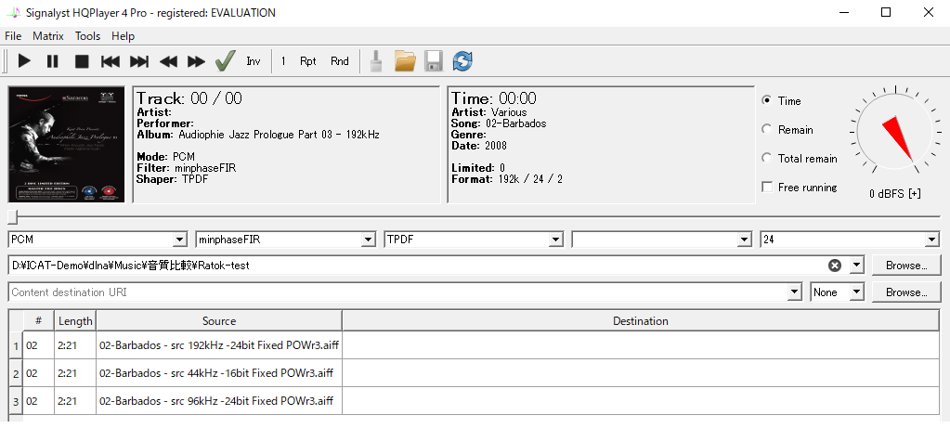Image resolution: width=950 pixels, height=428 pixels.
Task: Click the Source column header
Action: [x=219, y=321]
